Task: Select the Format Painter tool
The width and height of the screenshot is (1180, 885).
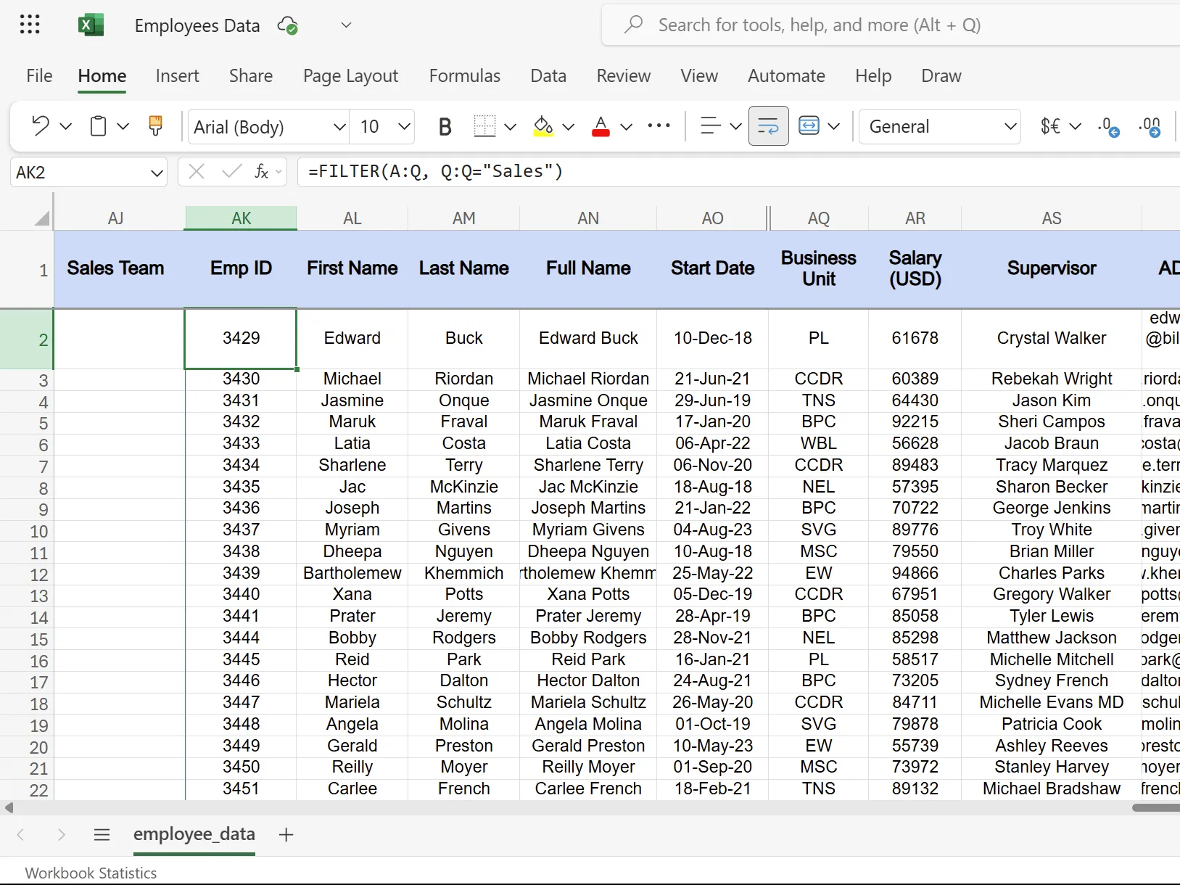Action: [x=156, y=125]
